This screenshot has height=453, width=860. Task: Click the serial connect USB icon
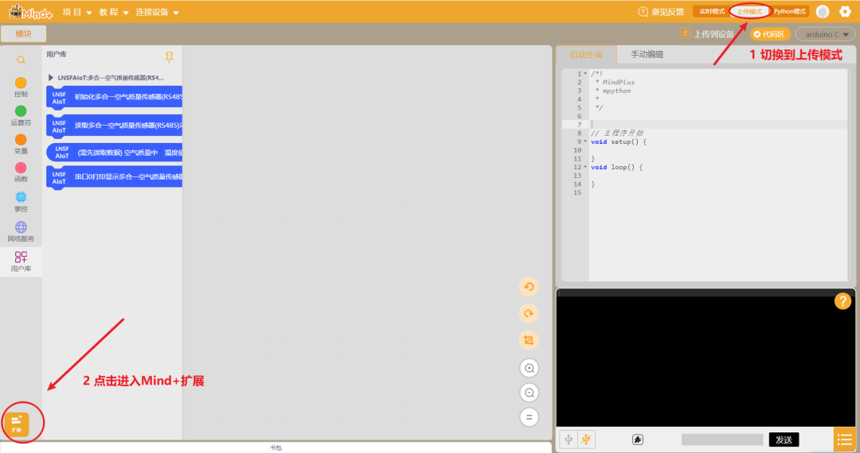click(x=569, y=439)
